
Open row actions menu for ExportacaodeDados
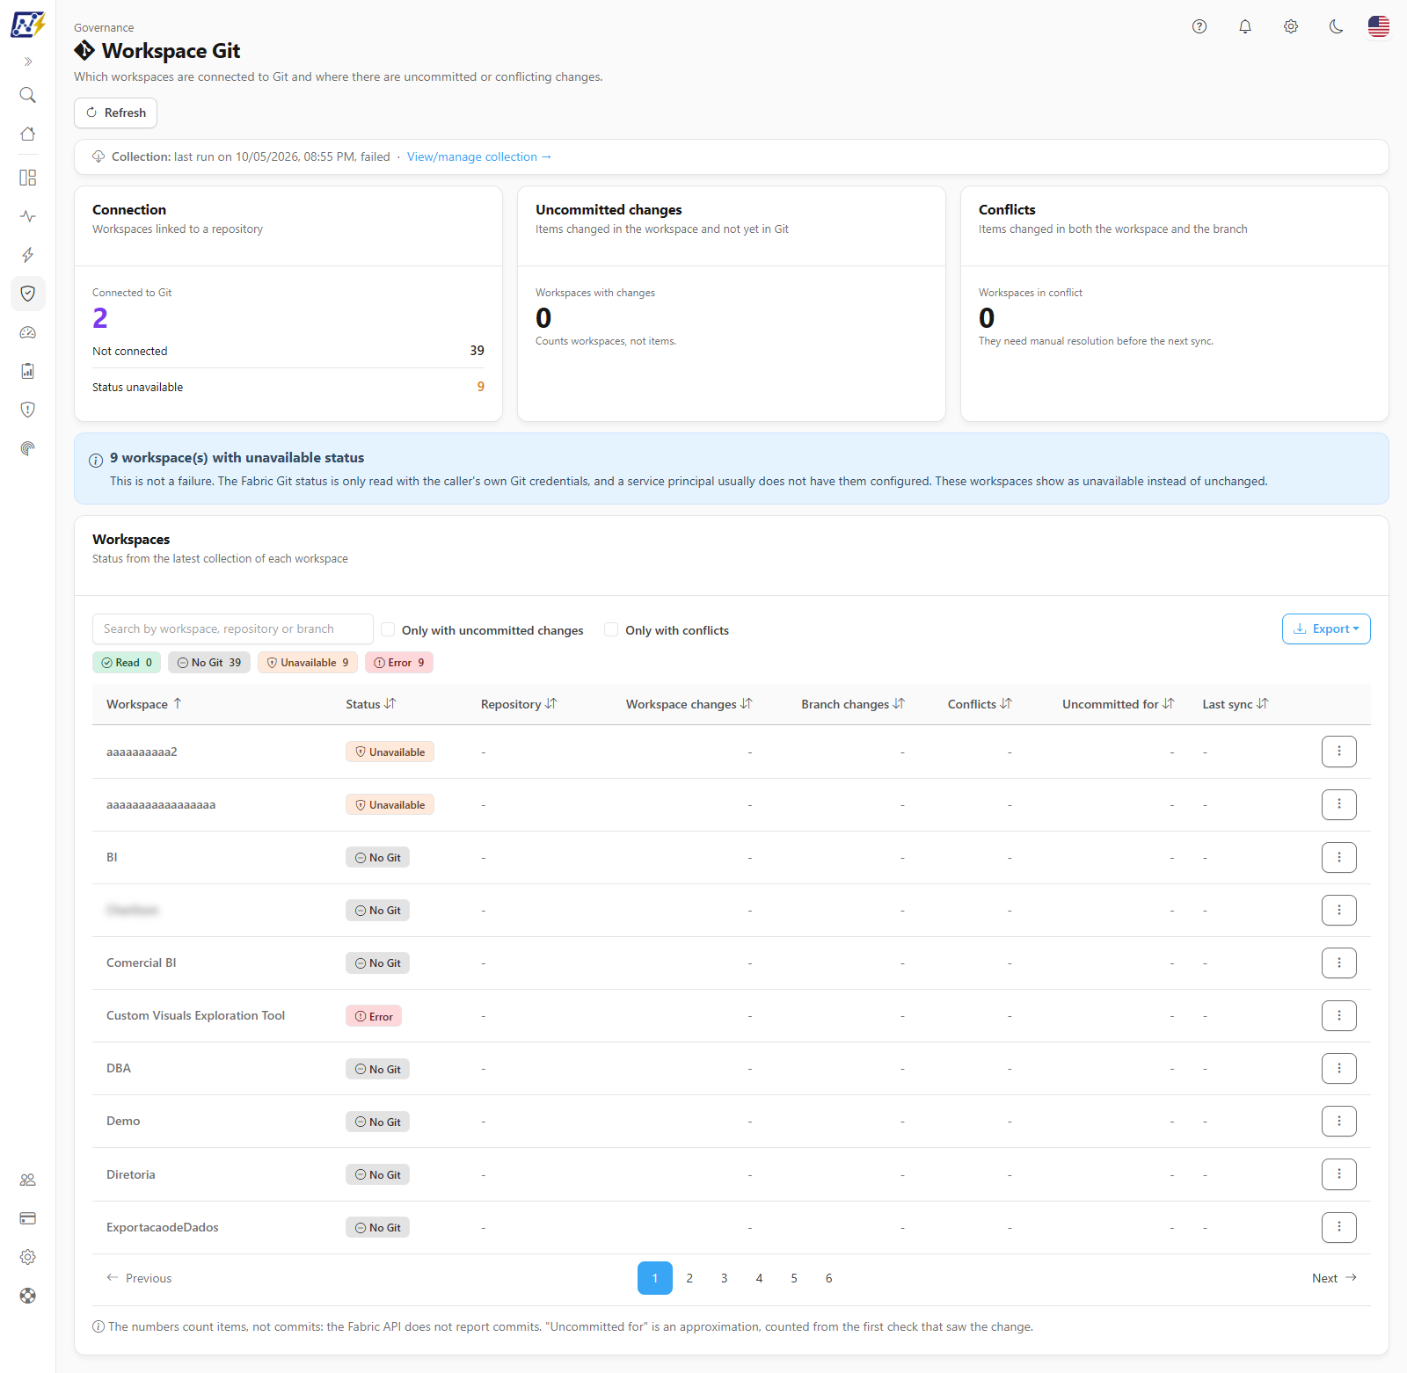[x=1339, y=1227]
